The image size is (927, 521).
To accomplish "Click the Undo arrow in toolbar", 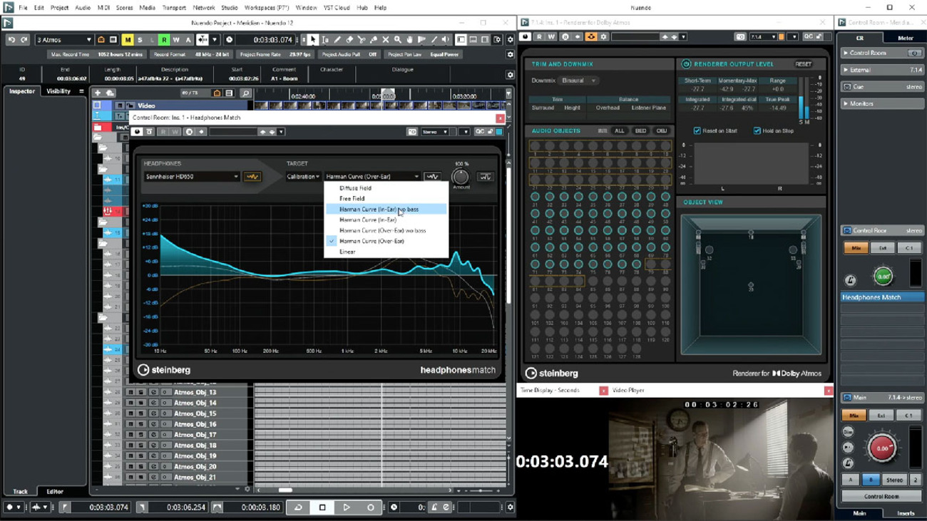I will coord(11,40).
